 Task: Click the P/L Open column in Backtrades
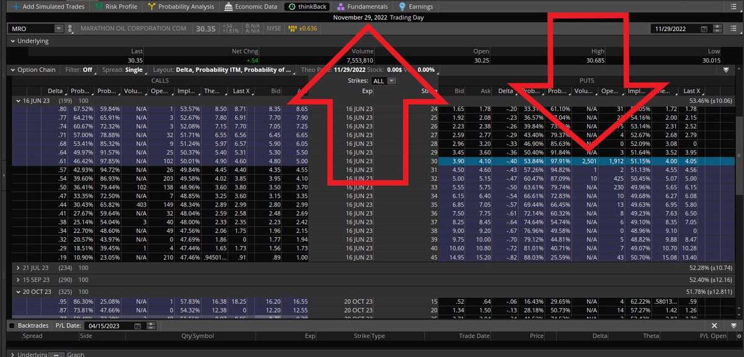tap(712, 336)
